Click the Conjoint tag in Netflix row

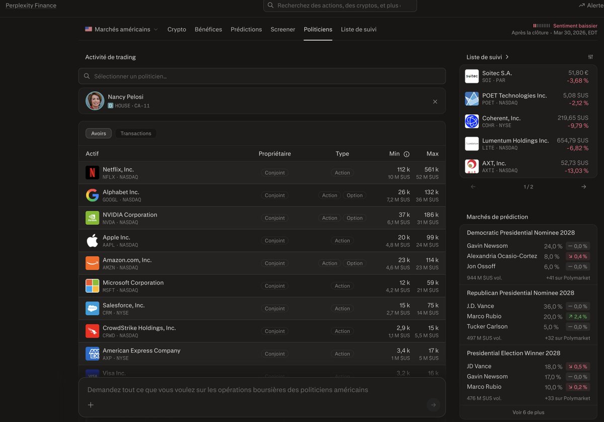[x=275, y=173]
